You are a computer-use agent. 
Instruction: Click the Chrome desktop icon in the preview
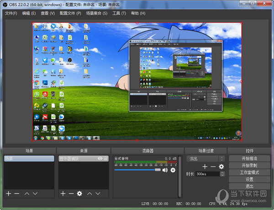[37, 83]
